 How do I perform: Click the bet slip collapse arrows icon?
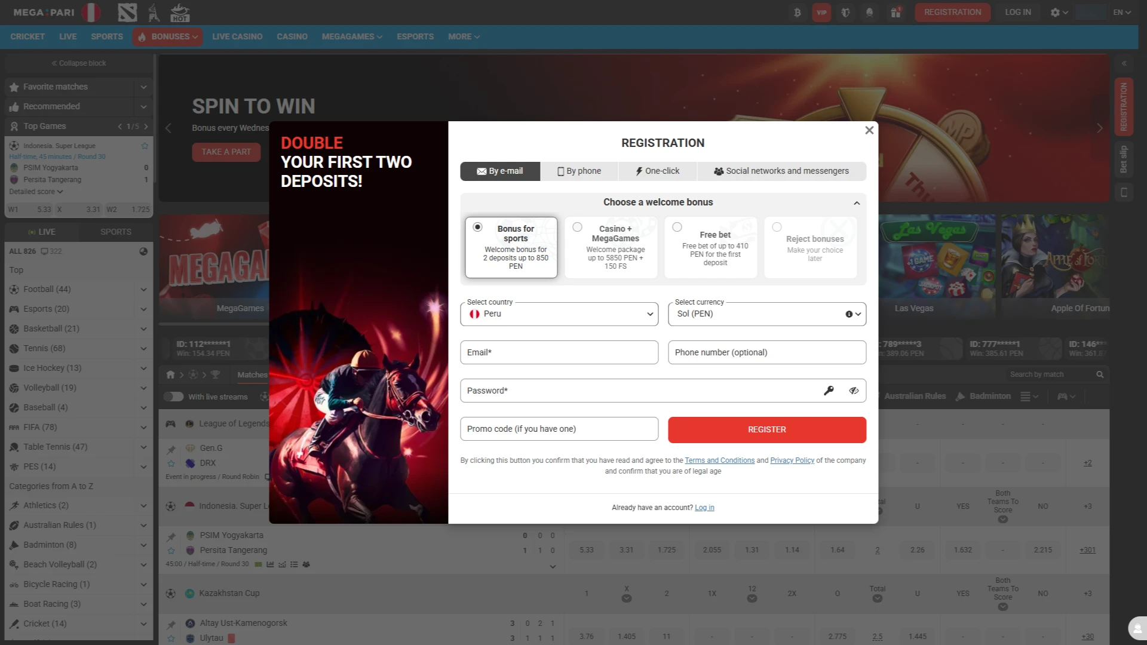tap(1124, 63)
